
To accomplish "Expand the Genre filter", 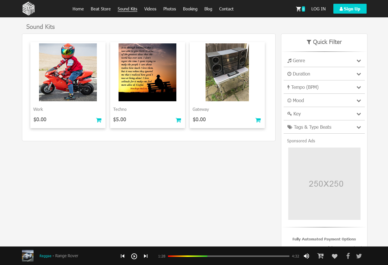I will point(324,60).
